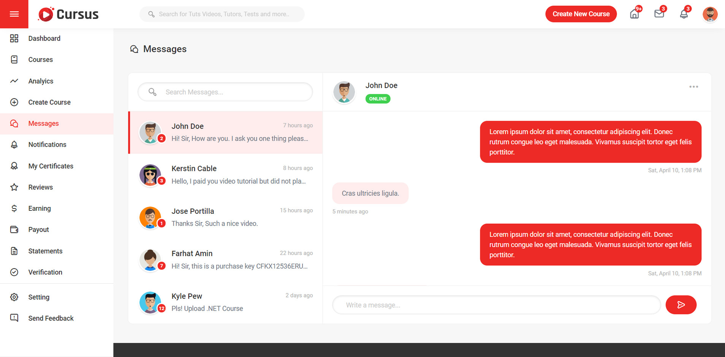
Task: Click the home icon with 9+ badge
Action: click(634, 14)
